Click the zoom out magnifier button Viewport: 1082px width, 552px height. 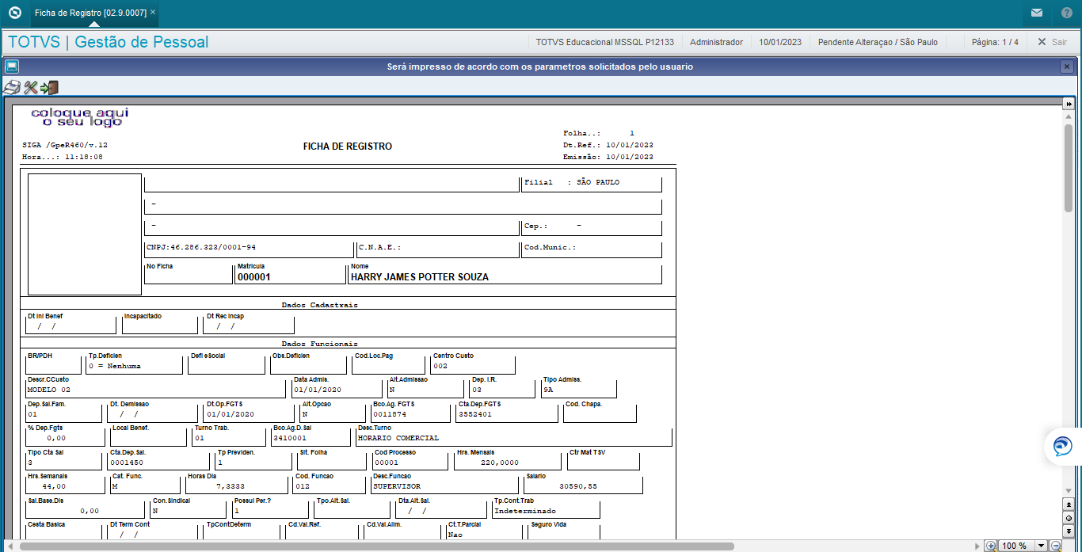(x=1056, y=546)
